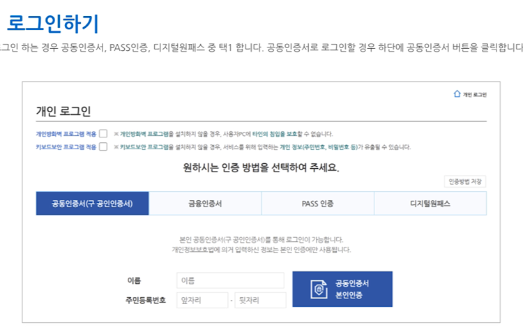Click the 주민등록번호 field label

click(146, 300)
